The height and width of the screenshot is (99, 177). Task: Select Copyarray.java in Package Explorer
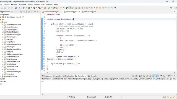tap(12, 29)
